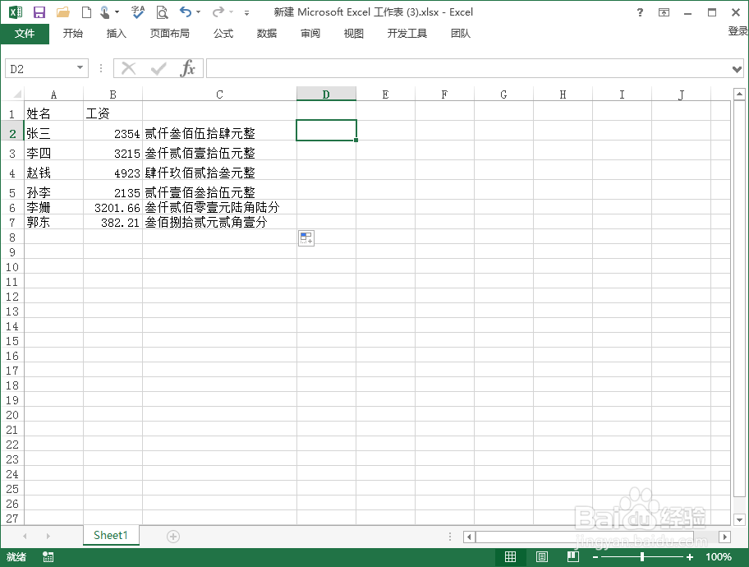Click the zoom out minus icon

tap(595, 557)
